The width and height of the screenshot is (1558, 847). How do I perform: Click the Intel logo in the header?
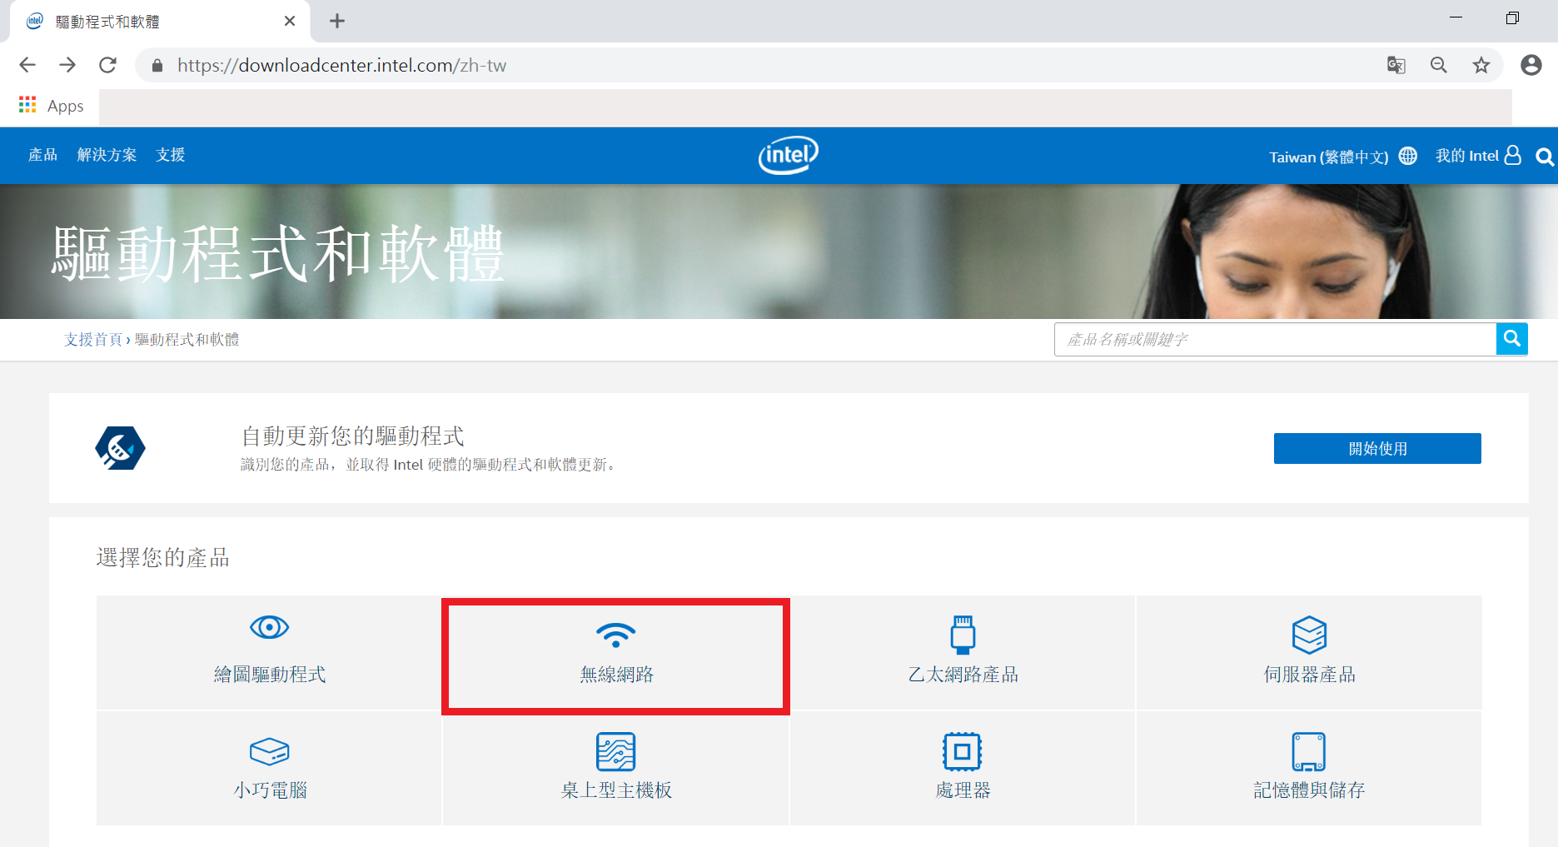pos(788,155)
